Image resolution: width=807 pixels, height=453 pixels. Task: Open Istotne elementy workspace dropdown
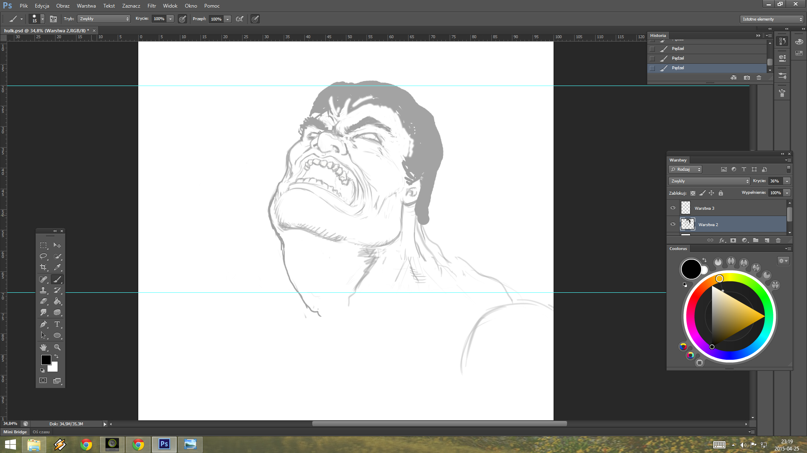772,19
